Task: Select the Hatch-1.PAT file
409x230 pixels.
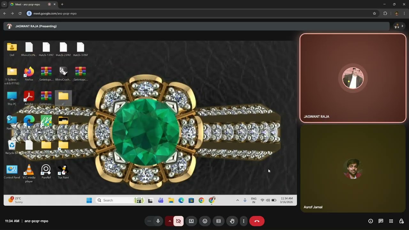Action: 46,50
